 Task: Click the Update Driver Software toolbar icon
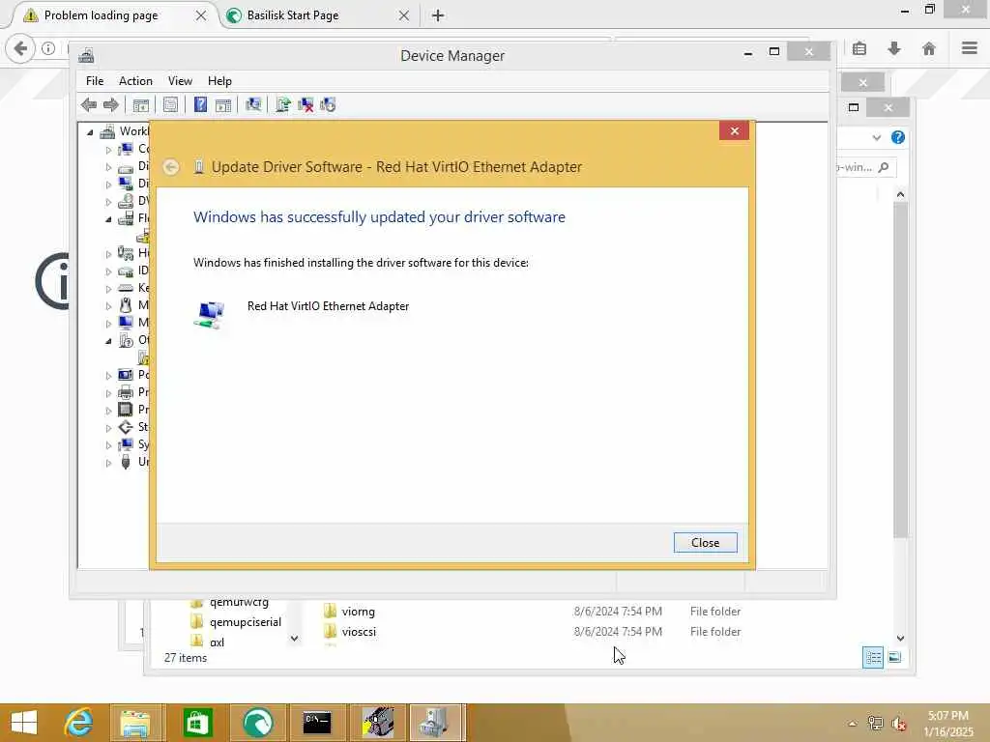point(283,104)
